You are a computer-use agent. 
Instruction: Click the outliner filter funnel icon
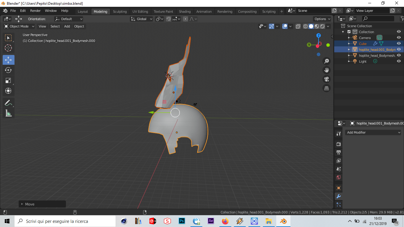402,19
